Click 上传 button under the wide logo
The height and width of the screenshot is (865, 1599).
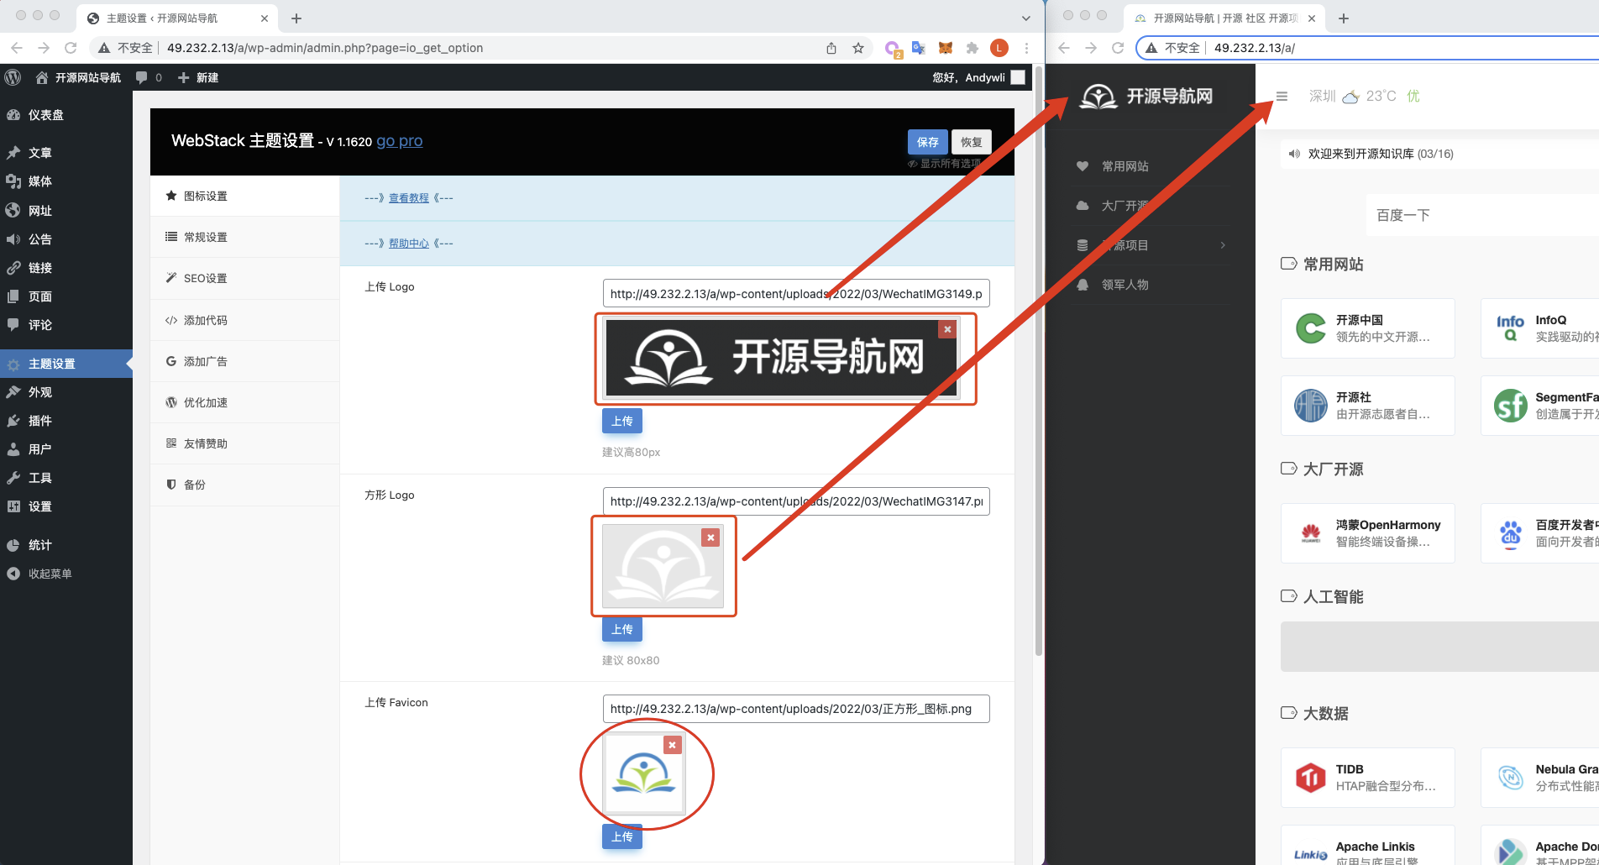[x=622, y=421]
